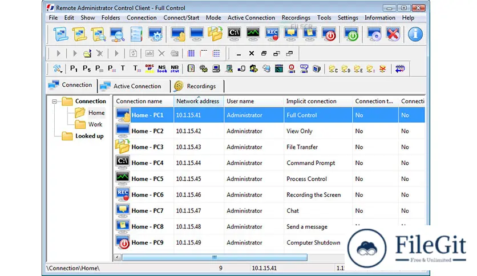
Task: Click the monitor with gear settings icon
Action: coord(155,34)
